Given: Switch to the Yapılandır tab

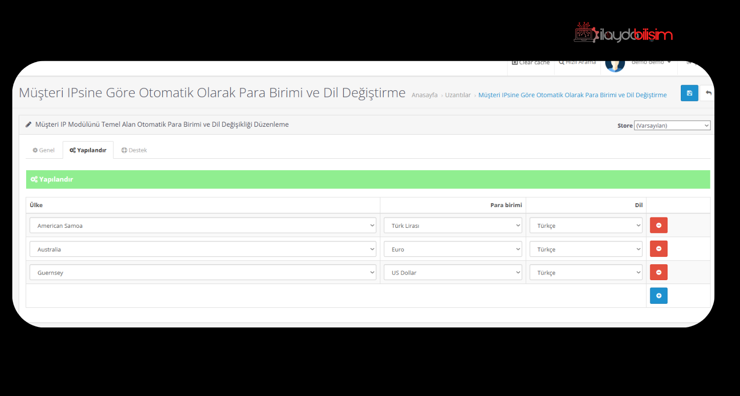Looking at the screenshot, I should pos(88,150).
